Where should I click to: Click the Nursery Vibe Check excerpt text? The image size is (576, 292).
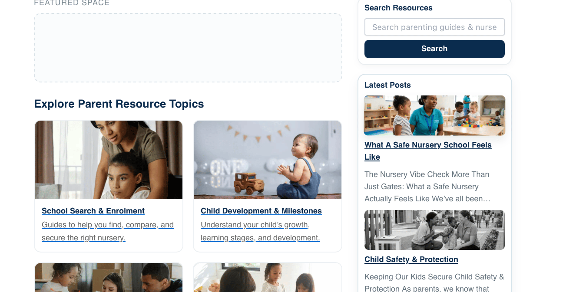pyautogui.click(x=427, y=187)
